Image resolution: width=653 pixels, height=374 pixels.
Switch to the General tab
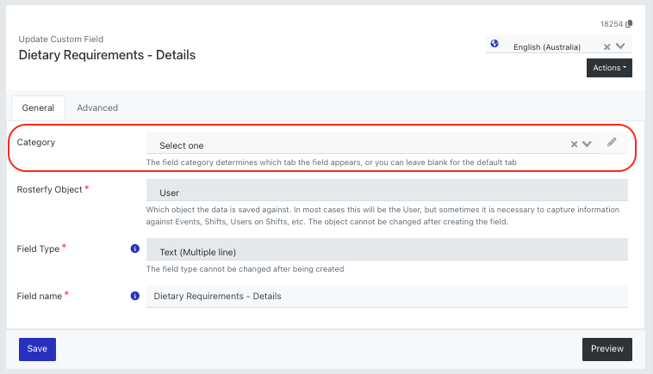[x=38, y=108]
